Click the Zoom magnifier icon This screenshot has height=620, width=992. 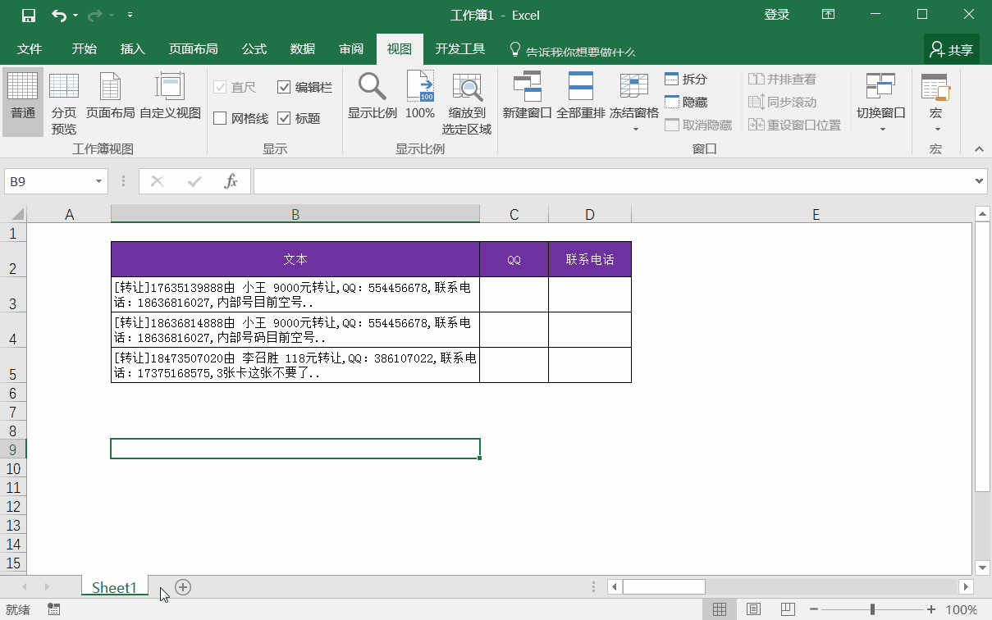tap(372, 87)
